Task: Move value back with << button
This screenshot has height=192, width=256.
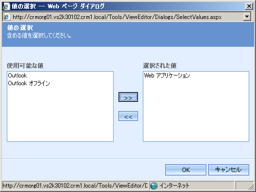Action: [128, 116]
